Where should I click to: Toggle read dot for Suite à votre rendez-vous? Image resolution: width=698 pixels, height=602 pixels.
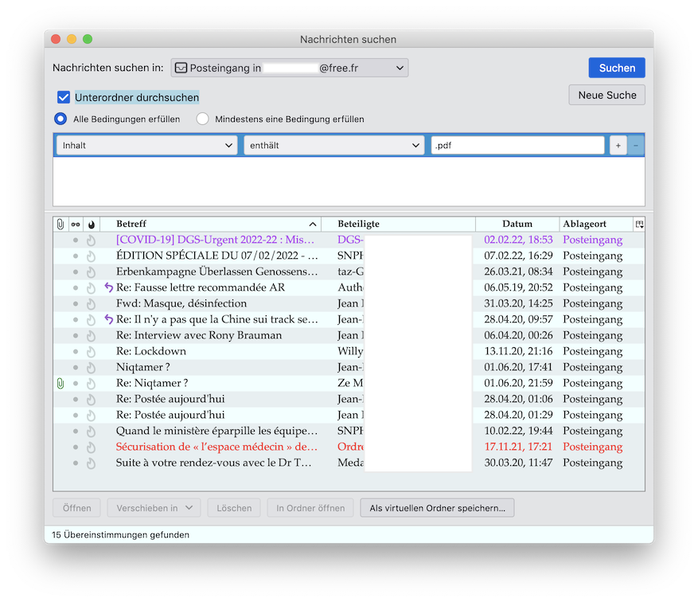pyautogui.click(x=76, y=463)
